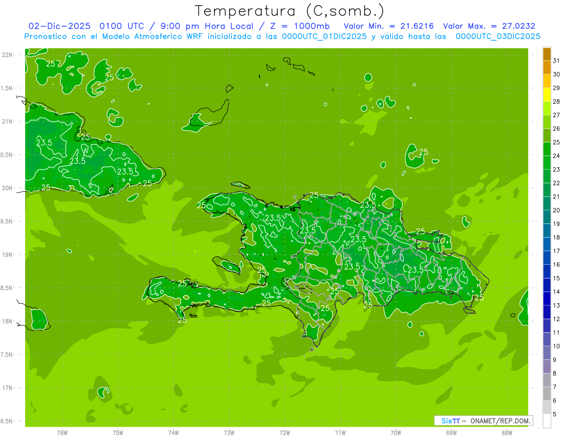Image resolution: width=569 pixels, height=439 pixels.
Task: Click the orange swatch between 30 and 31
Action: [x=547, y=68]
